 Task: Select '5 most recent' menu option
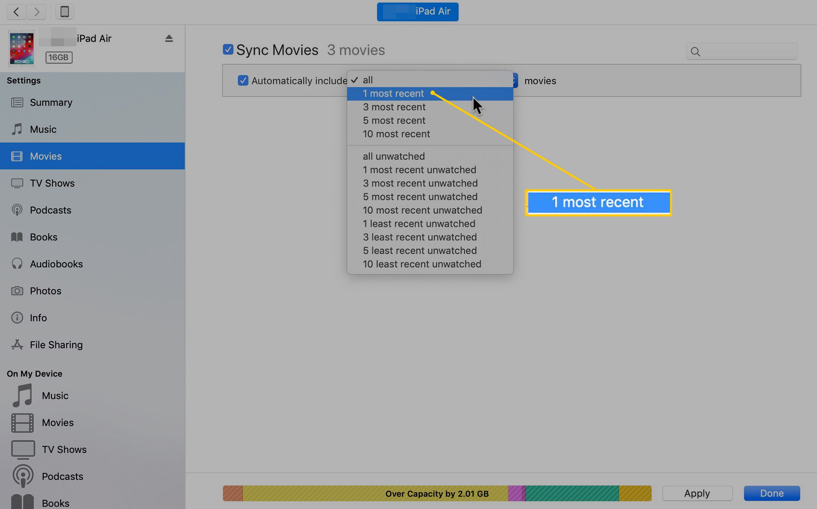[430, 120]
